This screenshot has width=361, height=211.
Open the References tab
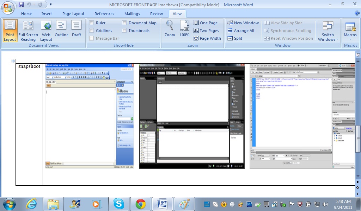[104, 14]
